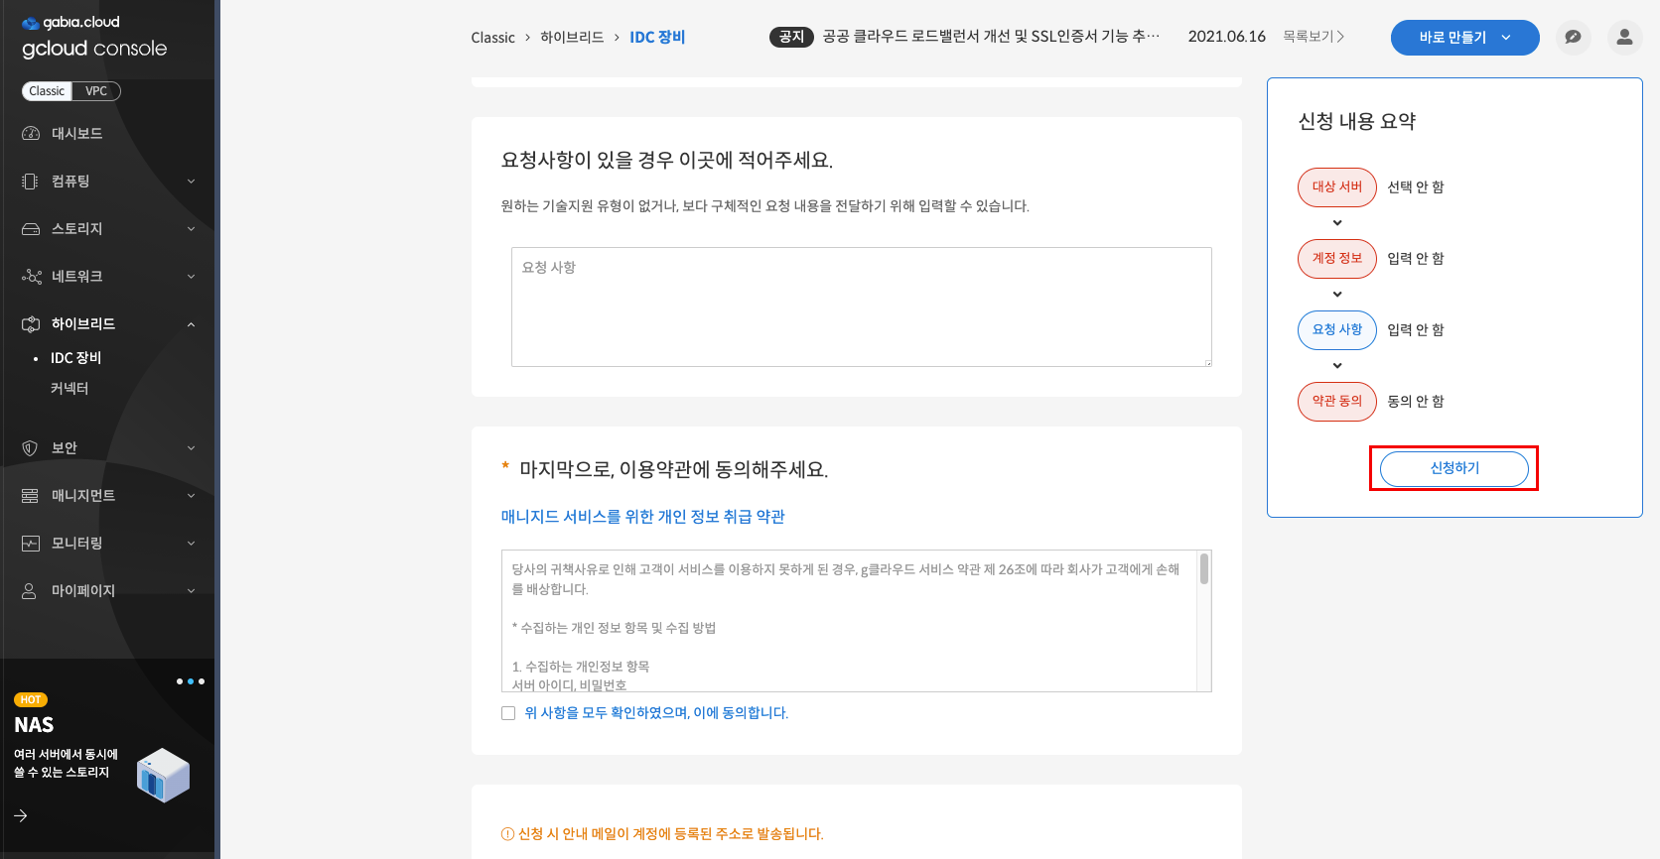Screen dimensions: 1660x859
Task: Open the chat support icon in header
Action: click(1573, 38)
